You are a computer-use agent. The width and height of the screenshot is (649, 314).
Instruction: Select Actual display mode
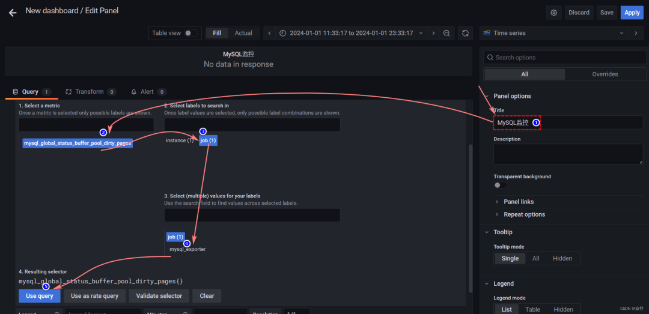pyautogui.click(x=243, y=33)
